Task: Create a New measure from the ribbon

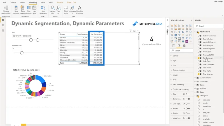Action: [16, 10]
